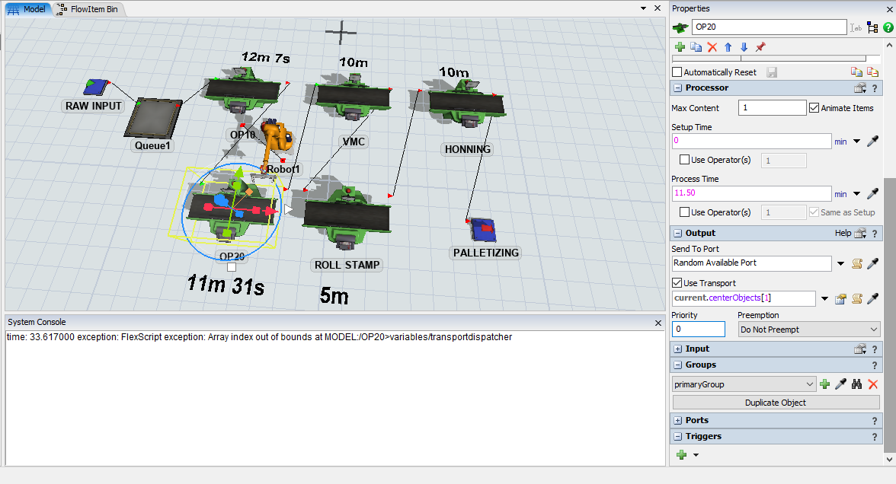This screenshot has height=484, width=896.
Task: Click the binoculars icon next to primaryGroup
Action: 857,384
